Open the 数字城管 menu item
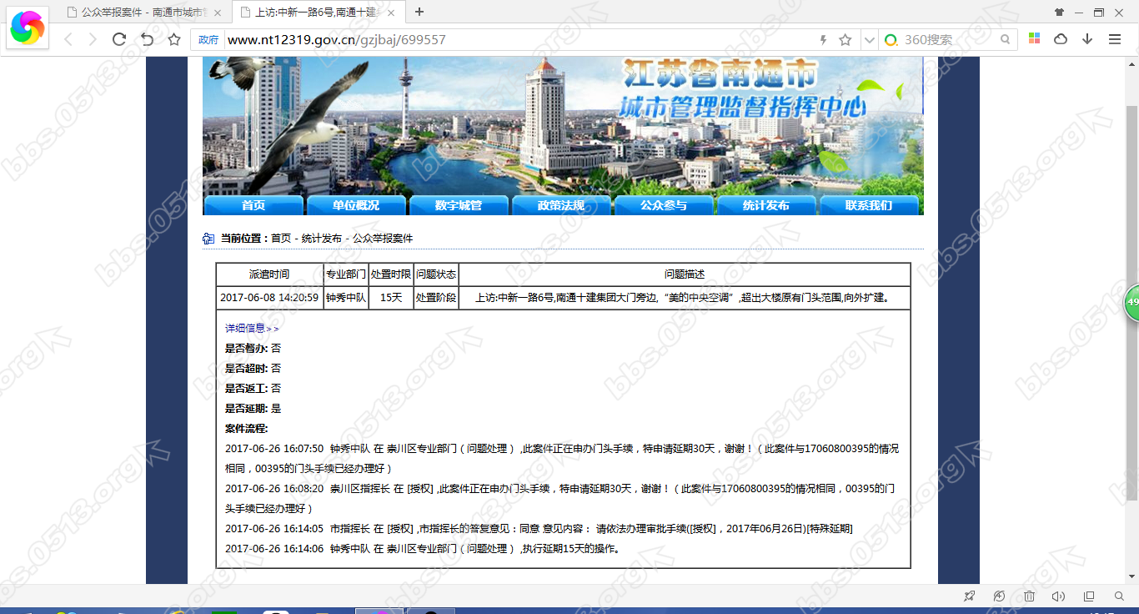Screen dimensions: 1139x614 (x=458, y=204)
